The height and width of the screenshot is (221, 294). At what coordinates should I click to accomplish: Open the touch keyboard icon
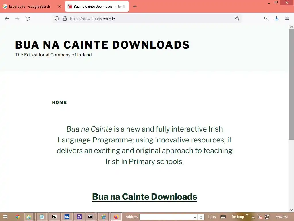223,217
